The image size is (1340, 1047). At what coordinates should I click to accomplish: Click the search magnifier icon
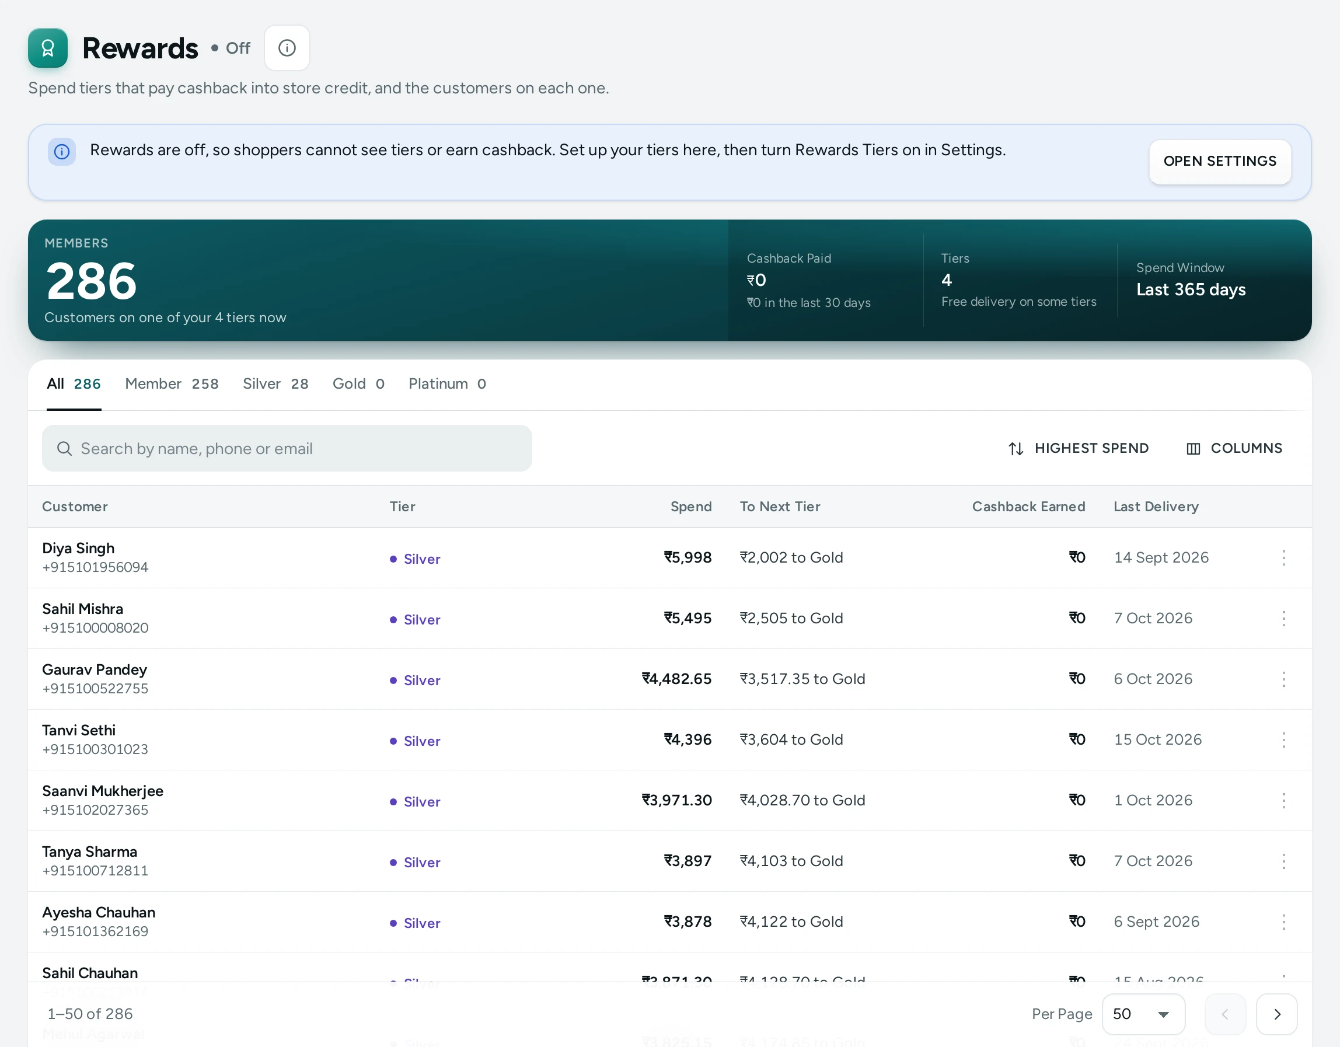coord(64,449)
